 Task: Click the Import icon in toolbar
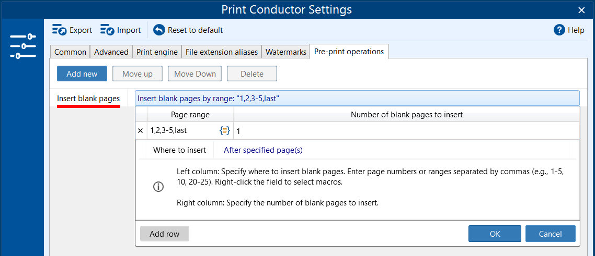click(107, 30)
